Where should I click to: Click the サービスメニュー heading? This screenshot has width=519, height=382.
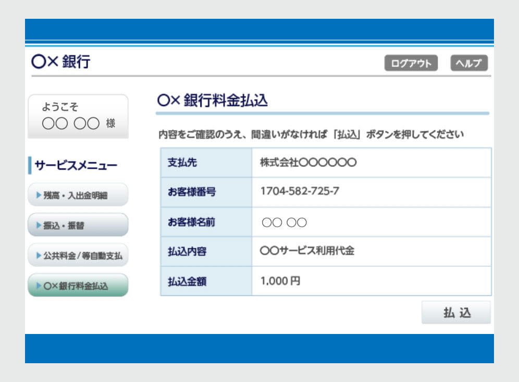[76, 166]
